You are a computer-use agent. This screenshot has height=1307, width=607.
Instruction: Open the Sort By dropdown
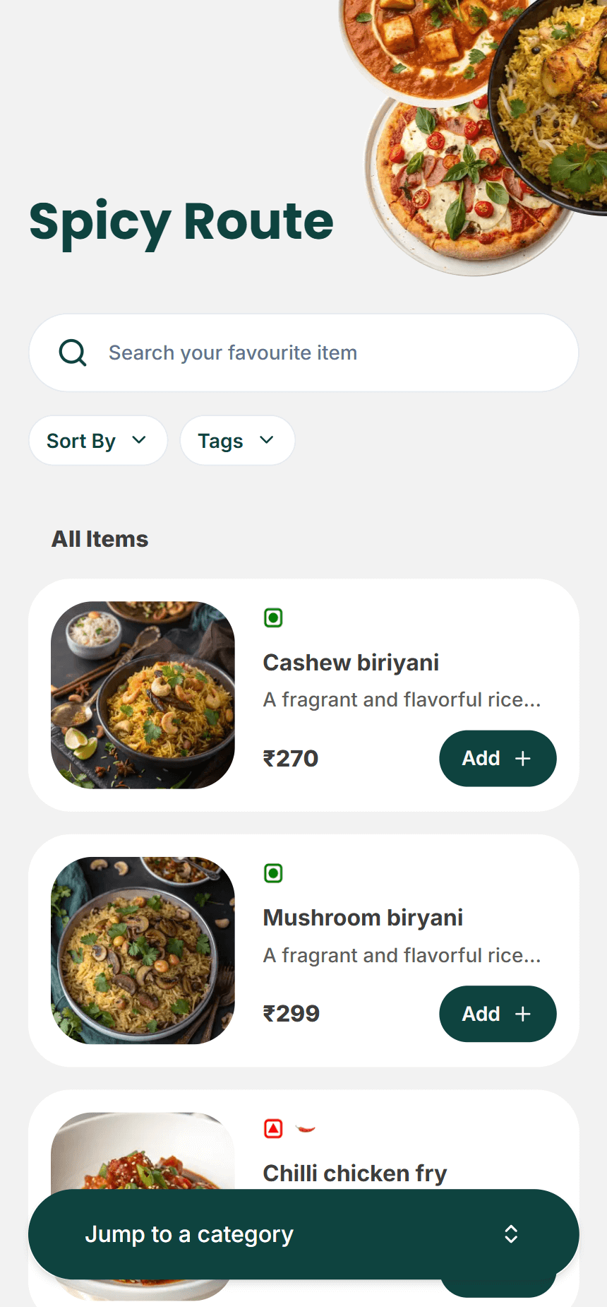pyautogui.click(x=98, y=441)
